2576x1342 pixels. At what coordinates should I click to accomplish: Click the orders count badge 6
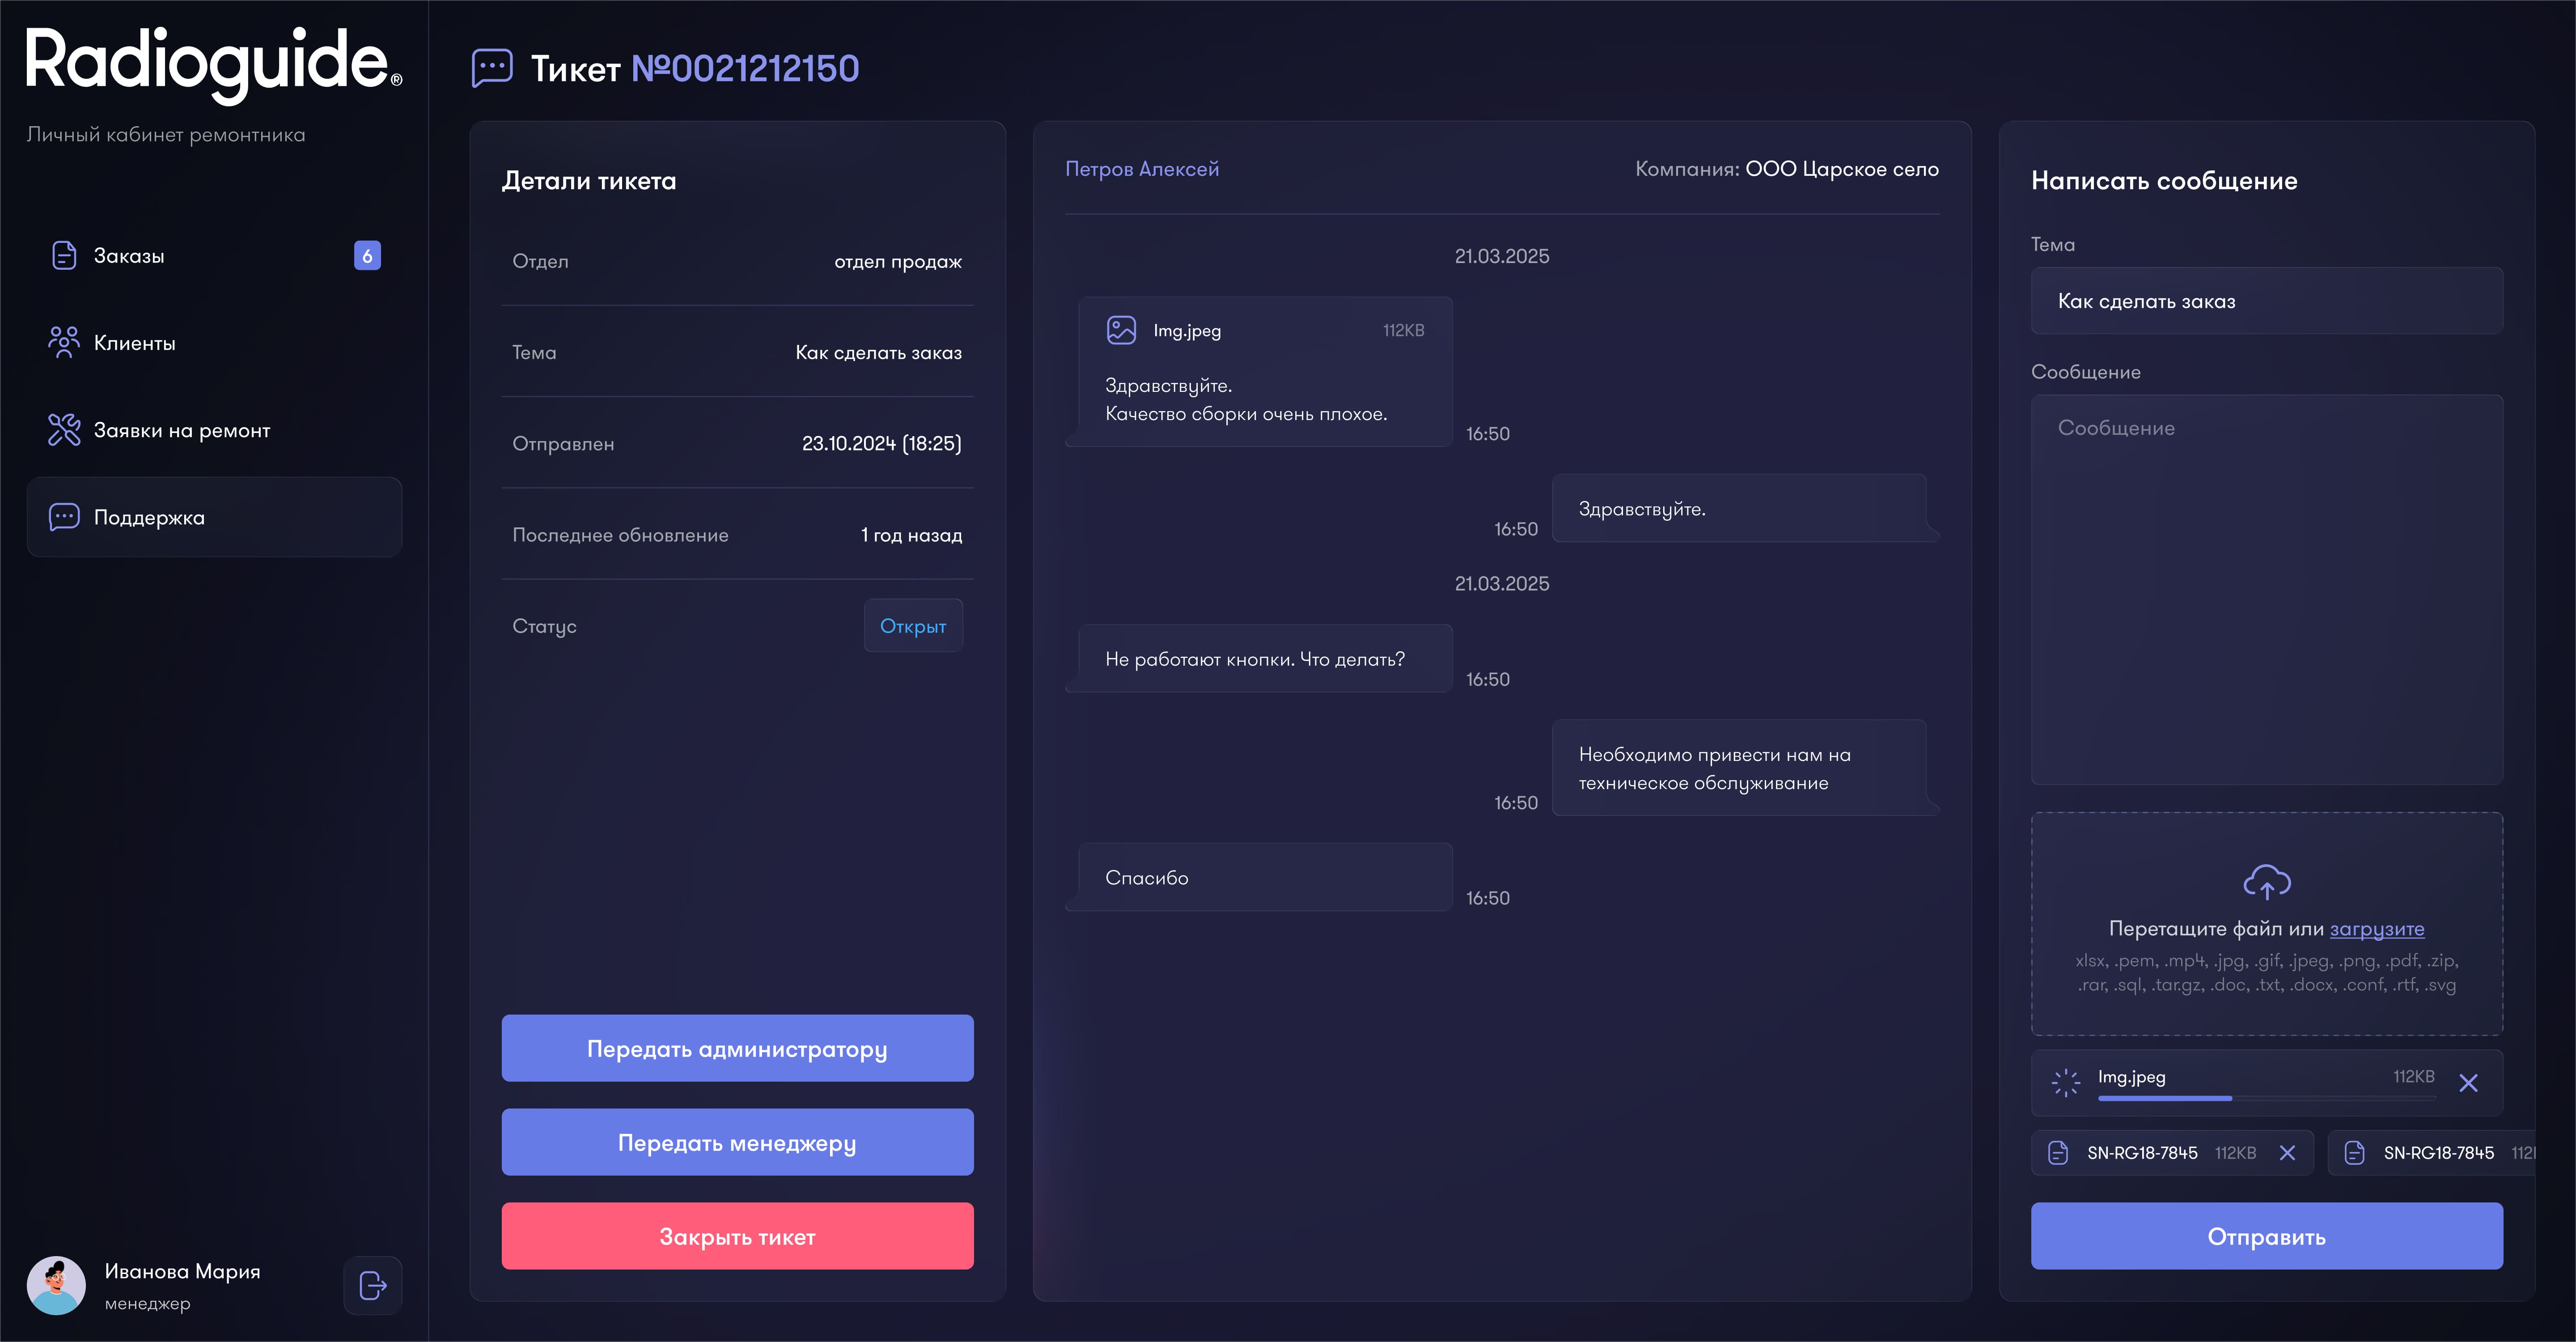pyautogui.click(x=367, y=256)
